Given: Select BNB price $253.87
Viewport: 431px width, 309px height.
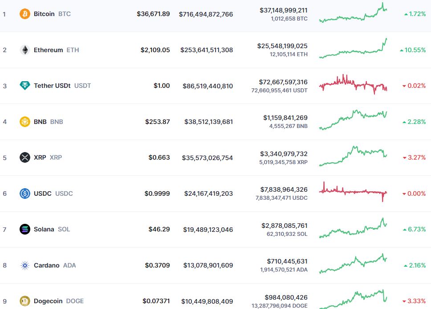Looking at the screenshot, I should coord(158,122).
